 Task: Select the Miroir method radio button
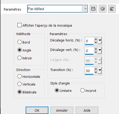point(20,58)
